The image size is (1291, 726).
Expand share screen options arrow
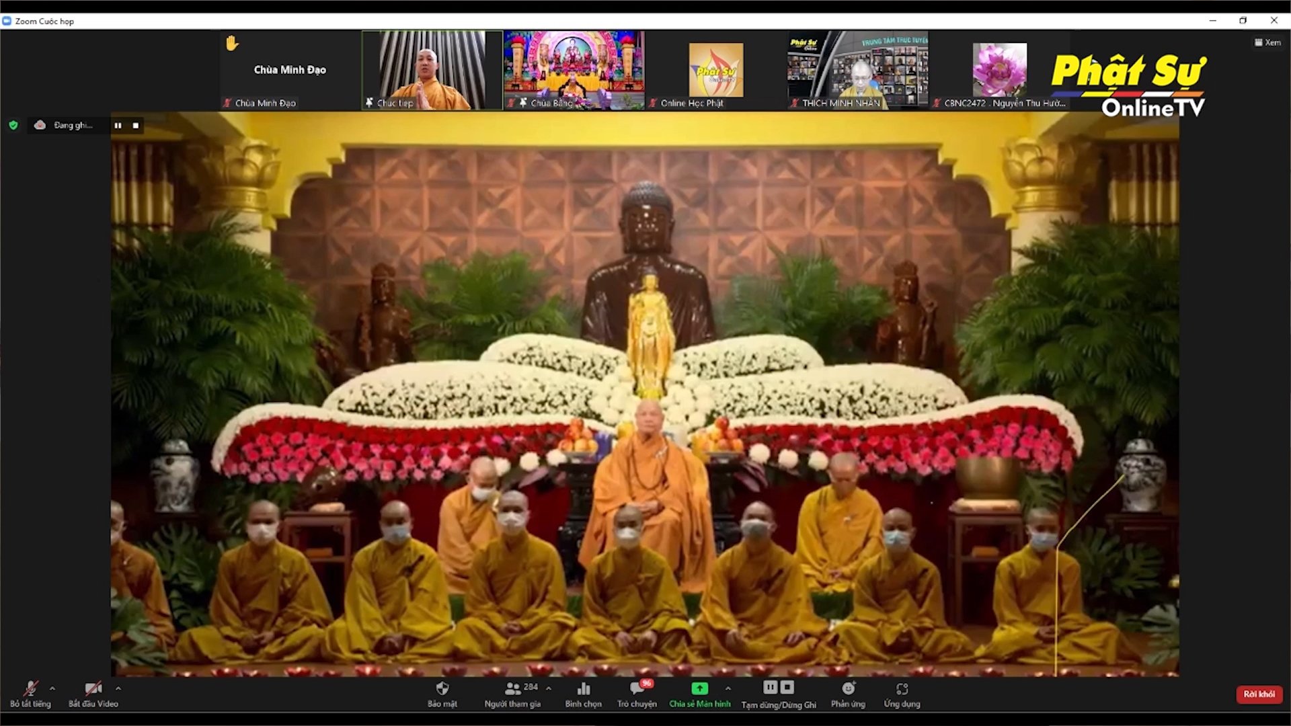pyautogui.click(x=728, y=688)
